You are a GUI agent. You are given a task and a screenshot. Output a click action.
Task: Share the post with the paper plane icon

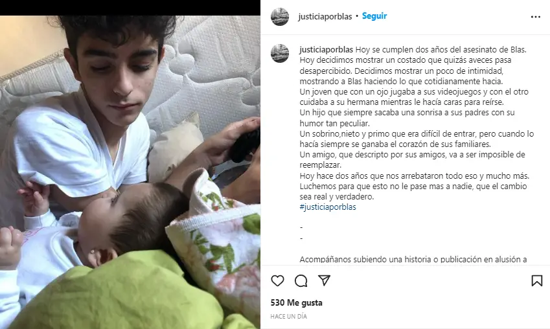tap(324, 280)
